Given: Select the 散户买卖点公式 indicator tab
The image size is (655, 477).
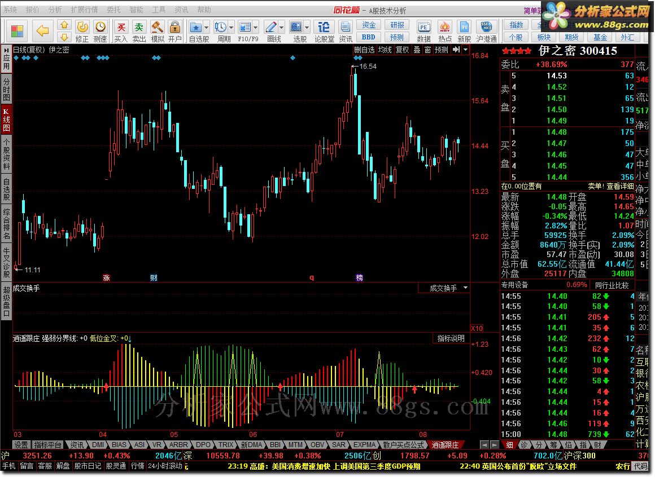Looking at the screenshot, I should pos(403,445).
